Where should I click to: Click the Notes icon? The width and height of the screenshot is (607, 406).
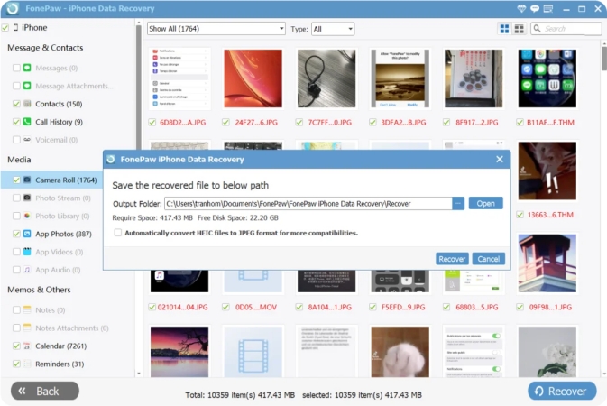coord(27,309)
